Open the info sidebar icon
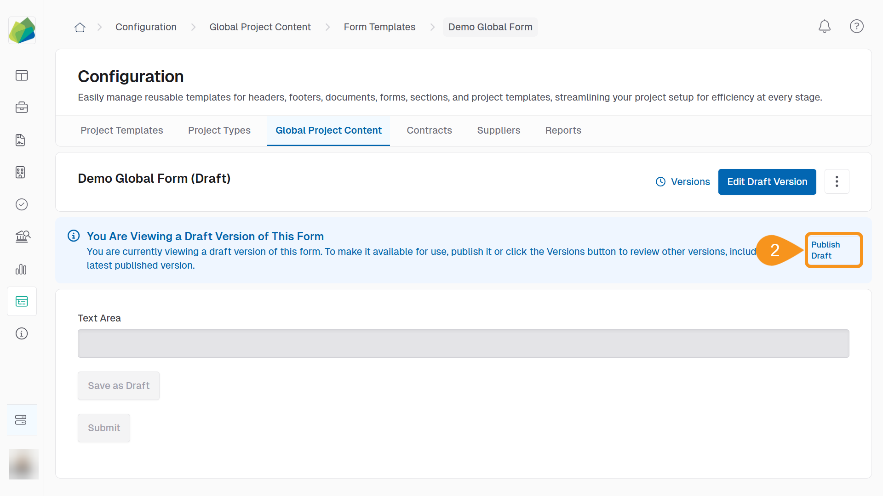 click(x=22, y=333)
